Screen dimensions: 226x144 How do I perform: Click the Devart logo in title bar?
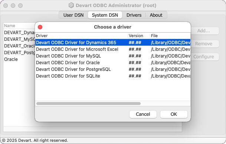coord(71,5)
